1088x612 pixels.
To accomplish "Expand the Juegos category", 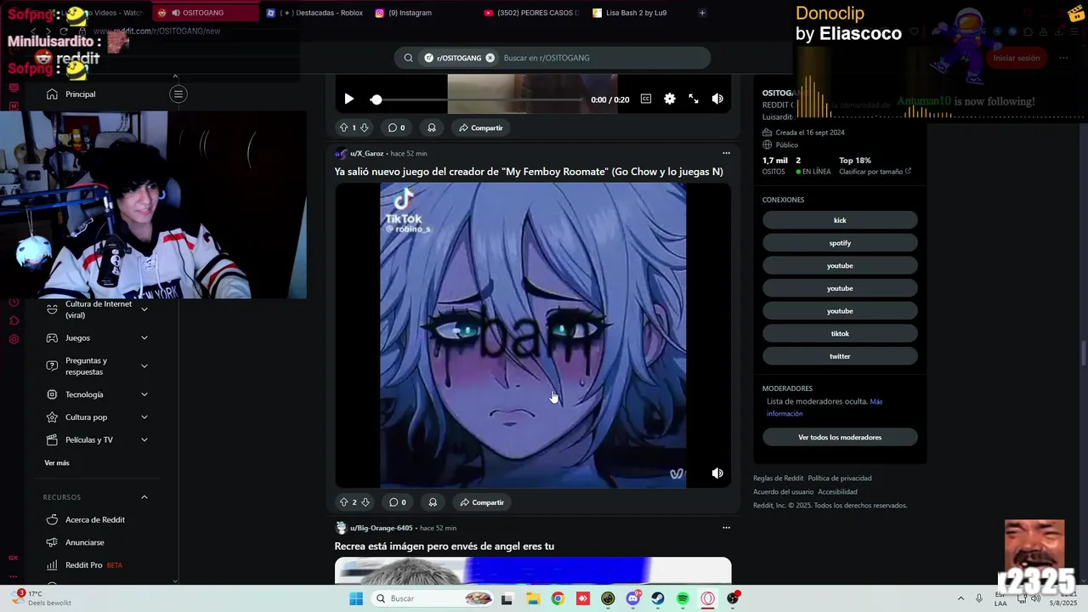I will pos(144,337).
